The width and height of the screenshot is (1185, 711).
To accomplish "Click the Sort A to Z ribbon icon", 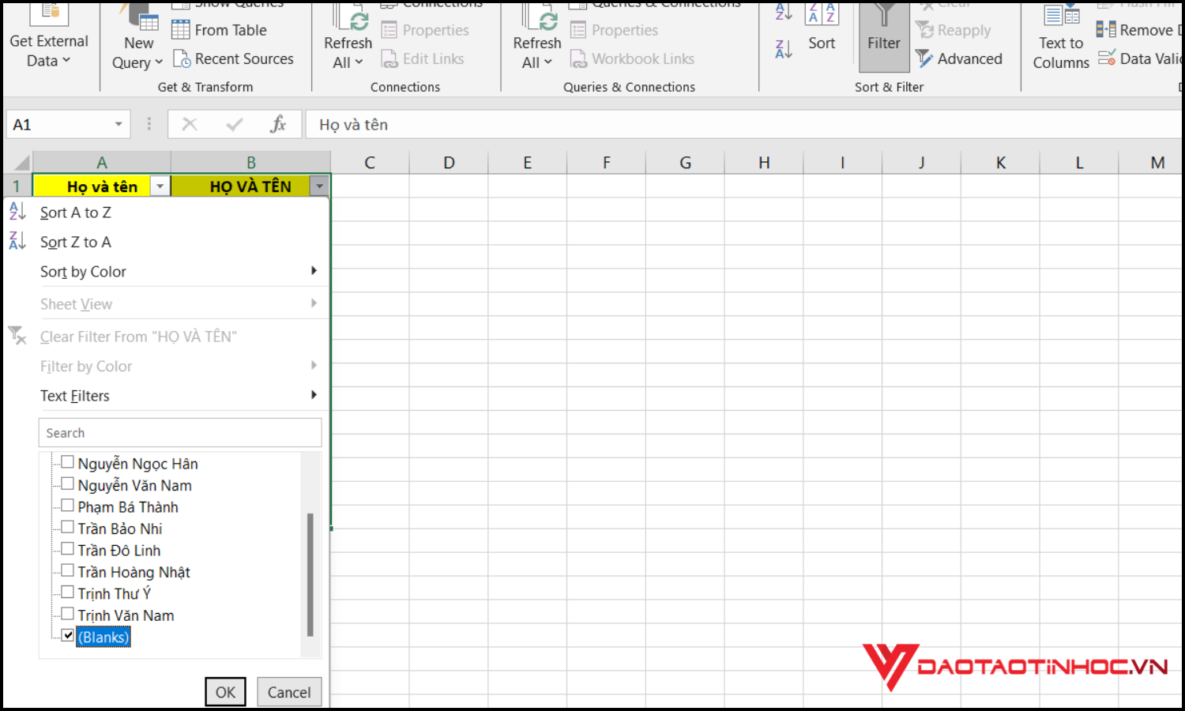I will 784,11.
